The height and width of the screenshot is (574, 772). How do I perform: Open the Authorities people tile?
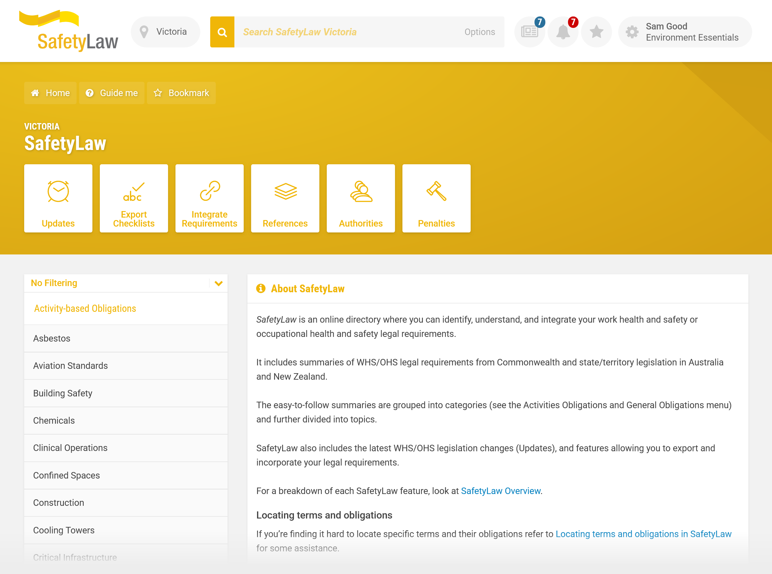(361, 198)
